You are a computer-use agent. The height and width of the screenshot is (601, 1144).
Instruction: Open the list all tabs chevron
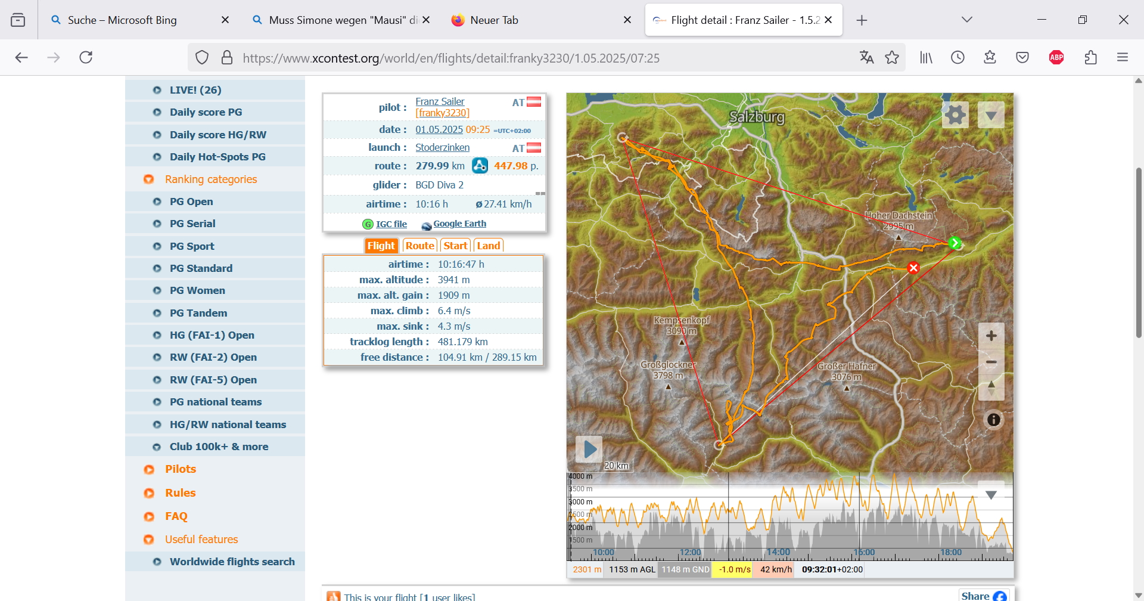pos(967,20)
